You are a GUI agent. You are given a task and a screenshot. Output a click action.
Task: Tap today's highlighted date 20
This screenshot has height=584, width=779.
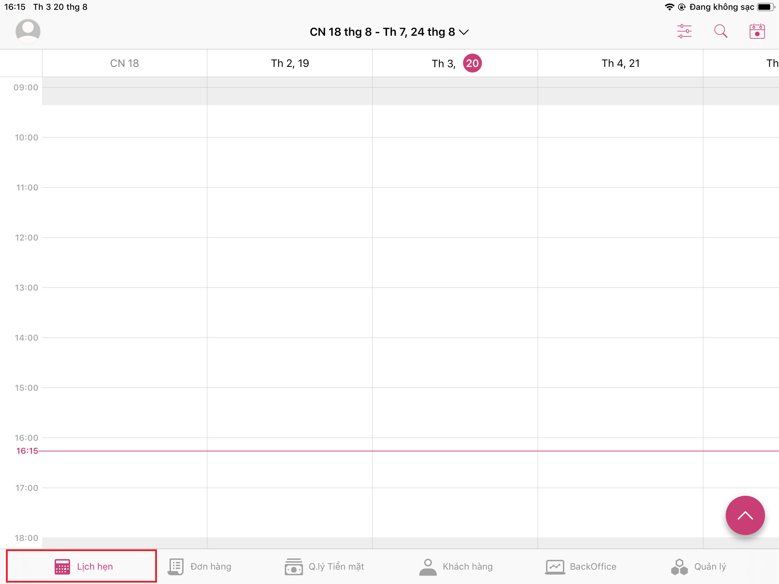tap(472, 63)
